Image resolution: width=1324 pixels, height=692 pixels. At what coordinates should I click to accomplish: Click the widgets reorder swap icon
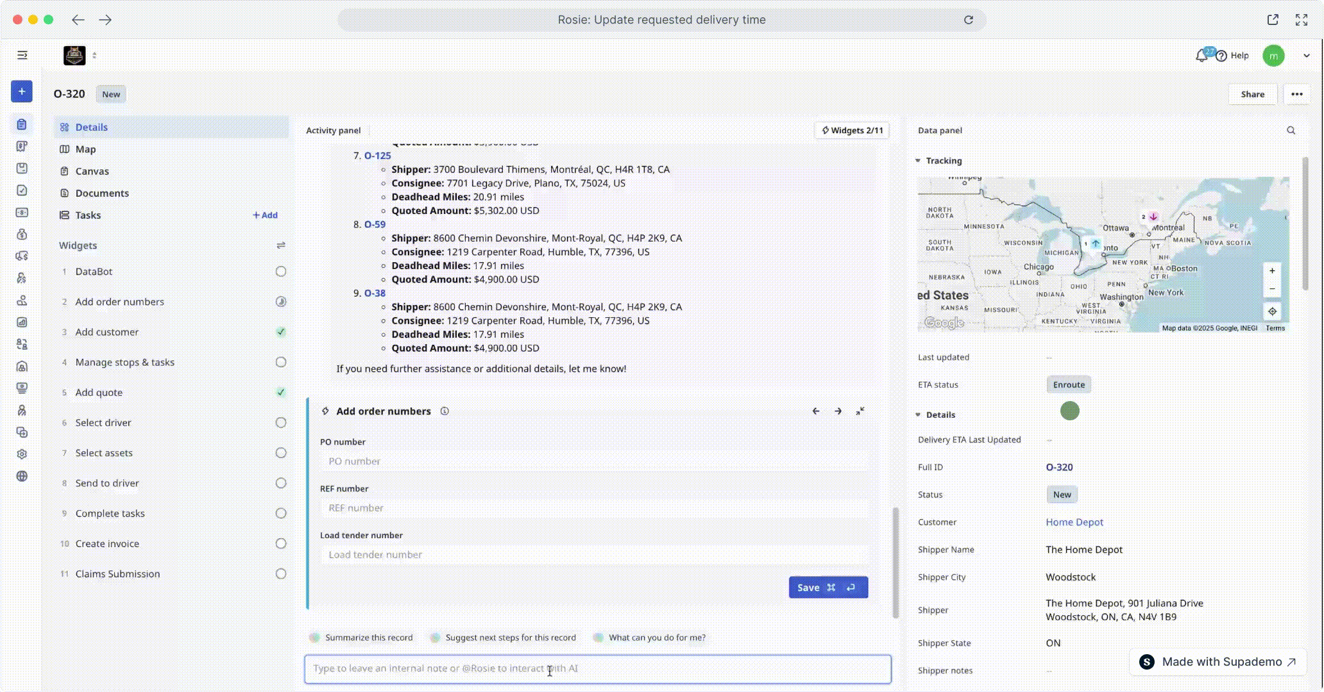coord(280,245)
